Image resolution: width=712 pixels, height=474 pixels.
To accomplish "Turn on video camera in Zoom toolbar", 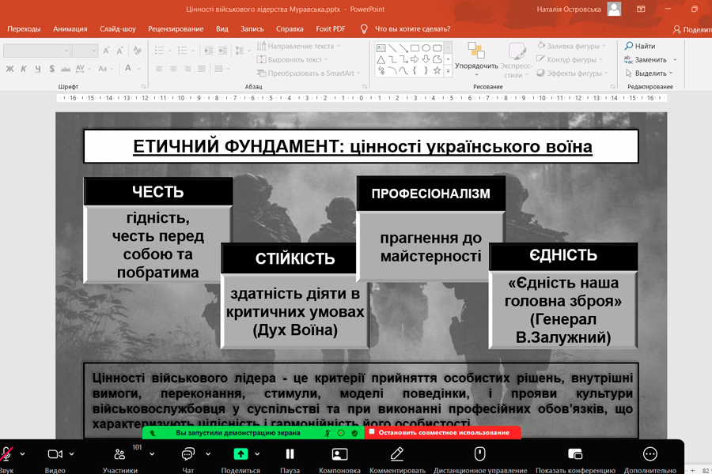I will (x=55, y=454).
